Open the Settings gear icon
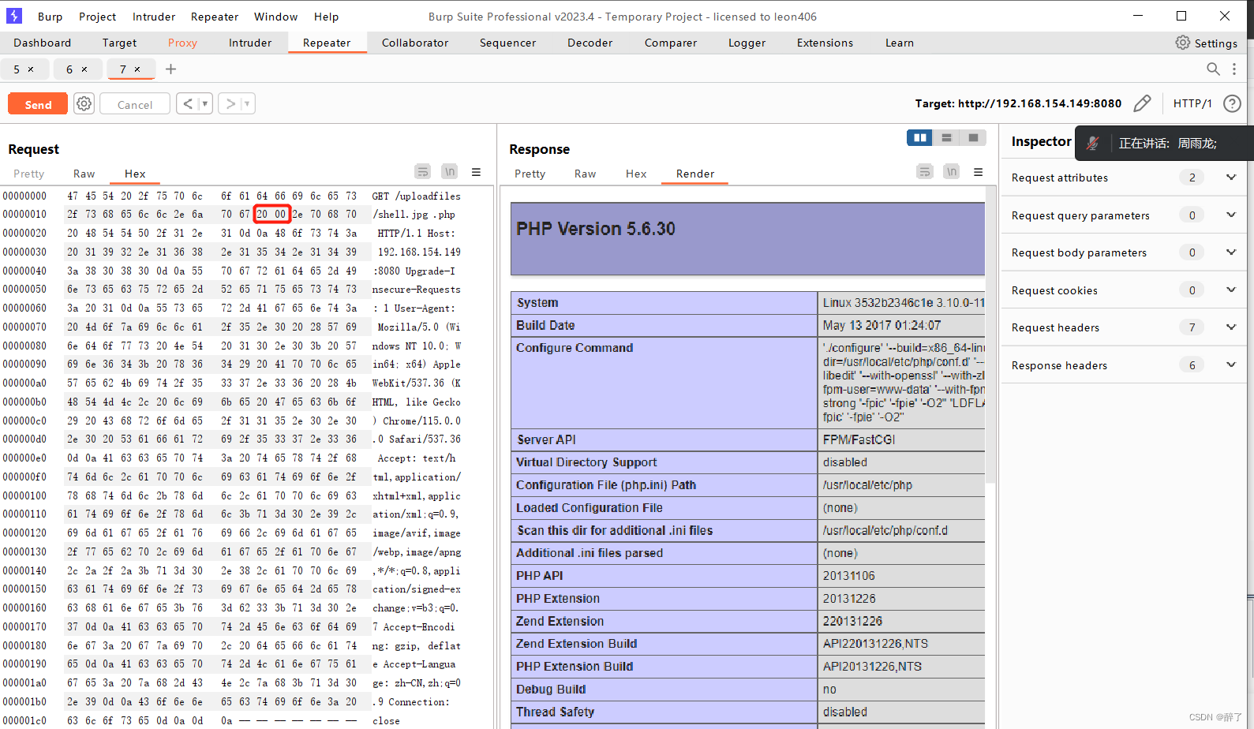This screenshot has width=1254, height=729. click(1182, 43)
